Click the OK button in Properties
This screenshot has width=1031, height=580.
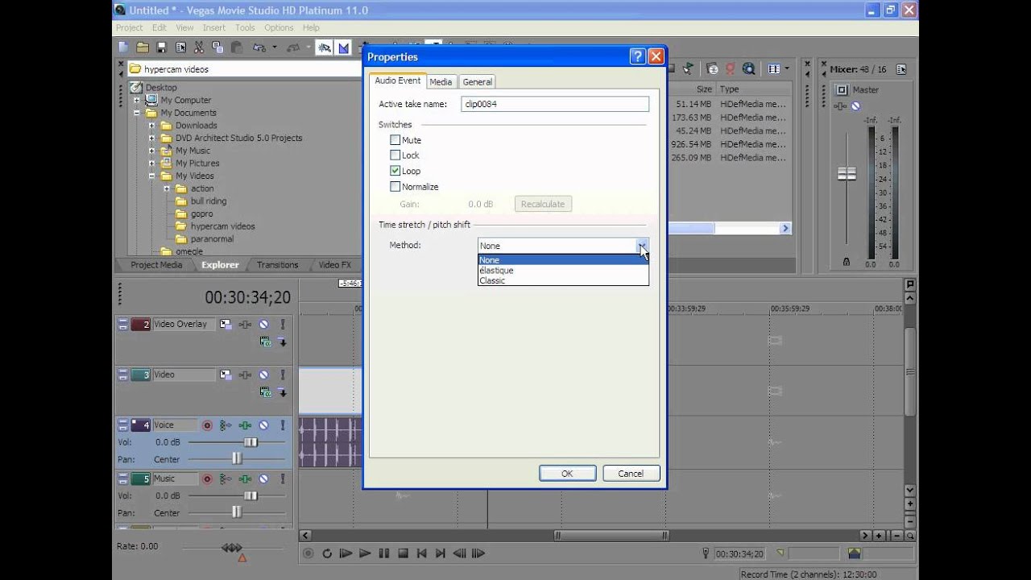567,474
